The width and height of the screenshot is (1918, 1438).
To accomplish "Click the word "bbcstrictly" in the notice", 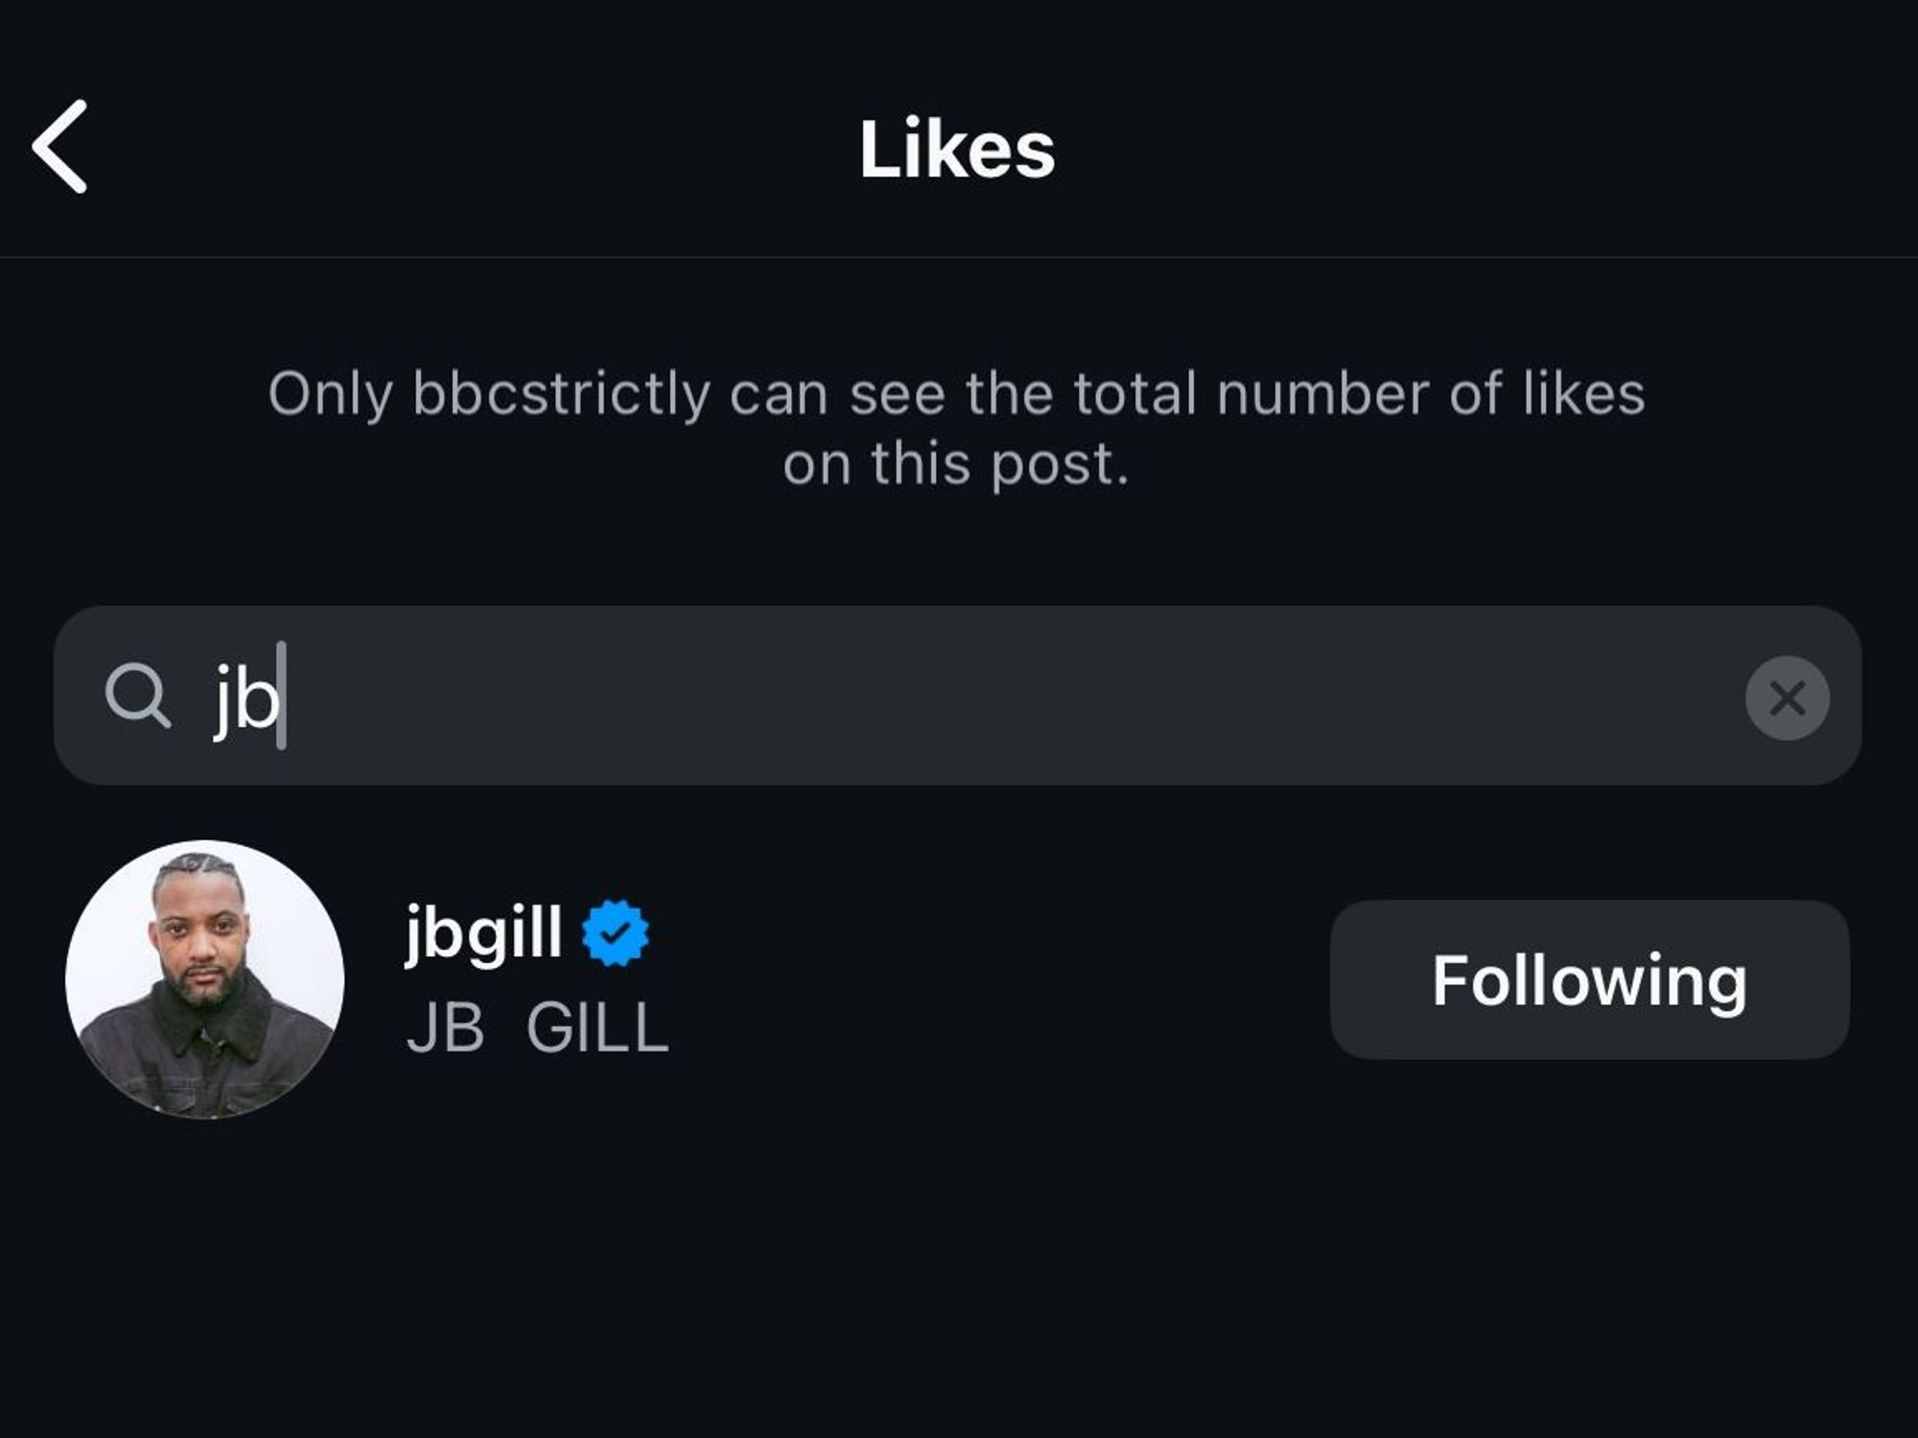I will coord(561,393).
